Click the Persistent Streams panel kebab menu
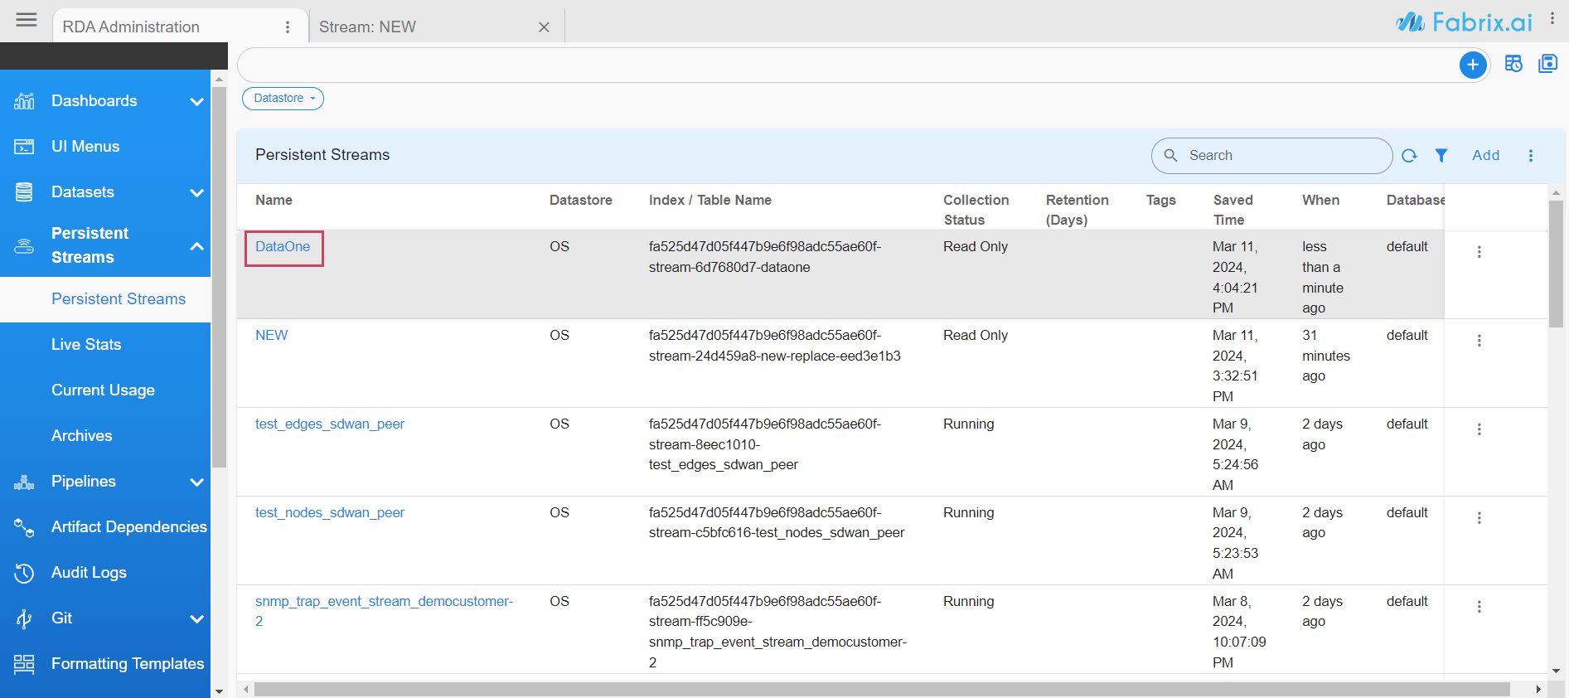The width and height of the screenshot is (1569, 698). click(x=1530, y=156)
